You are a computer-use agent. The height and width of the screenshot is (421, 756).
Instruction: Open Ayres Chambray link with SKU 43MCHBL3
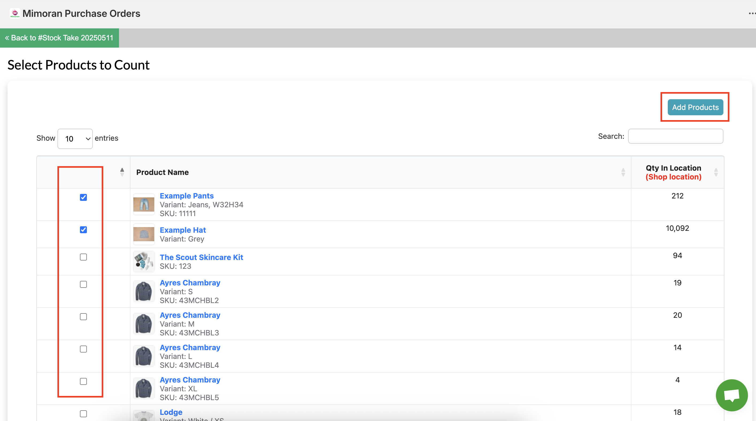click(x=190, y=315)
